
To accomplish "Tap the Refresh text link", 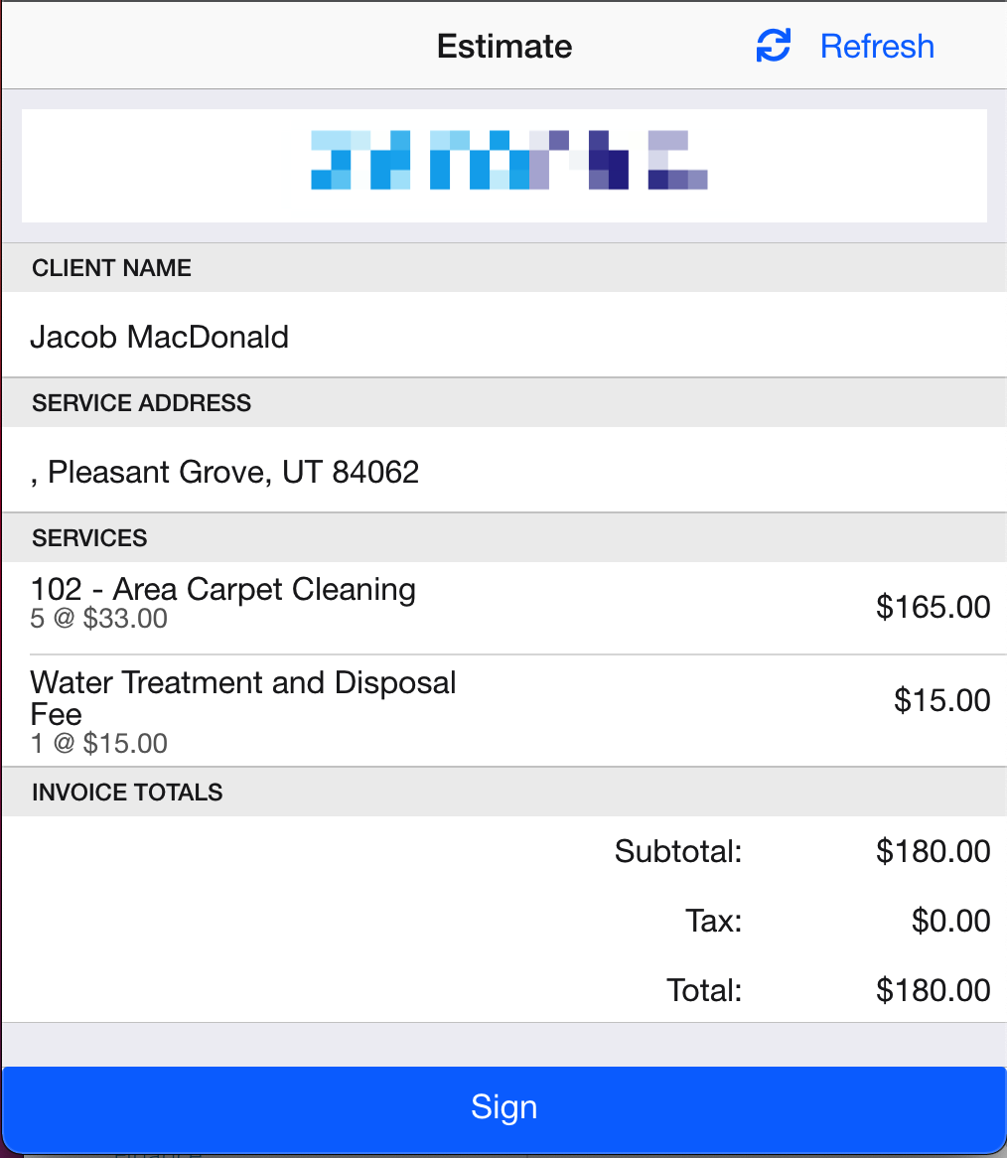I will point(877,47).
